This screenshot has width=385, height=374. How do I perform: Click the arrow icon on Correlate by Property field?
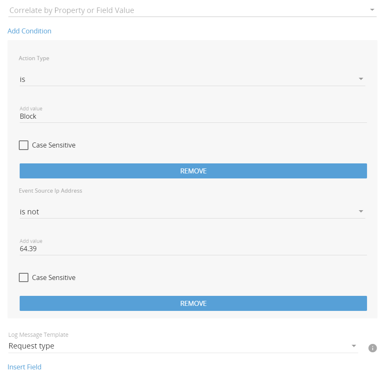pyautogui.click(x=372, y=10)
